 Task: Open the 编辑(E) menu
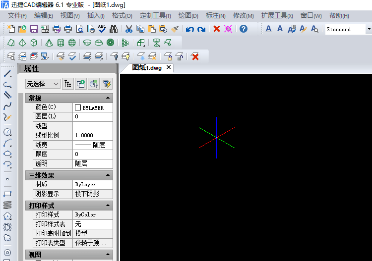pyautogui.click(x=44, y=16)
